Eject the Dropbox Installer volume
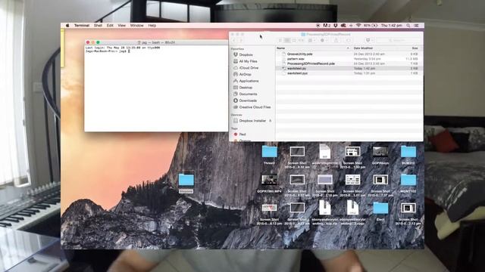The width and height of the screenshot is (485, 272). click(x=270, y=121)
